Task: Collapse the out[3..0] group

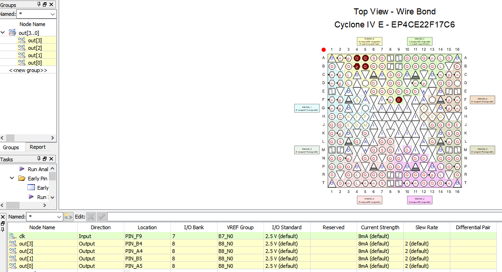Action: point(3,33)
